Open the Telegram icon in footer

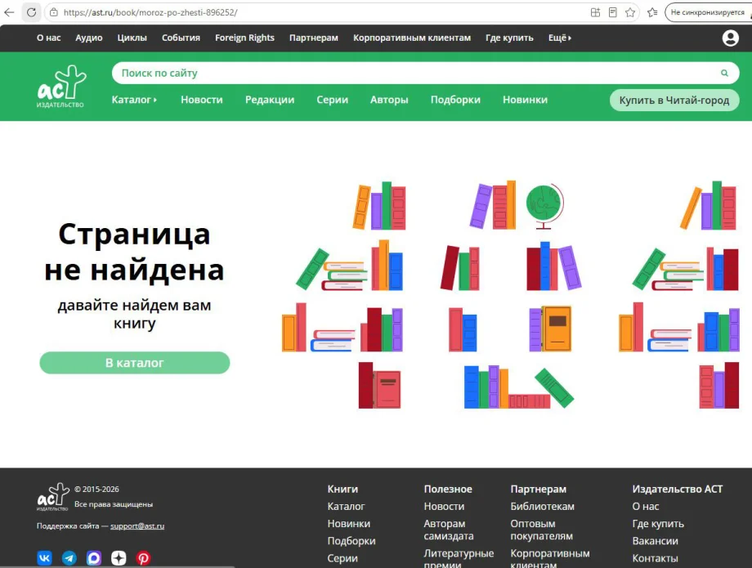(x=69, y=558)
